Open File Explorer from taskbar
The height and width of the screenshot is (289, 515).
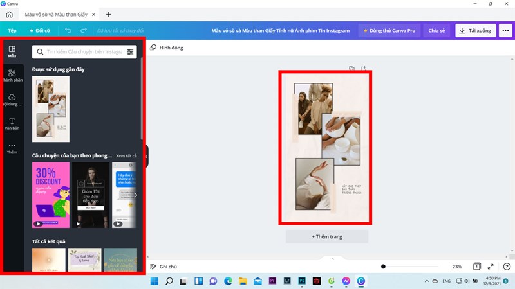pos(243,281)
